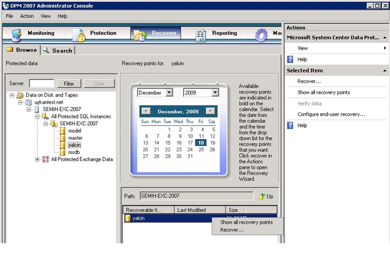Screen dimensions: 390x257
Task: Go to next month in calendar
Action: (x=211, y=111)
